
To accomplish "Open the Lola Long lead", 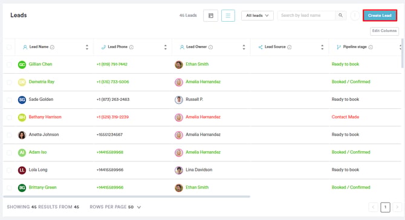I will [x=38, y=170].
